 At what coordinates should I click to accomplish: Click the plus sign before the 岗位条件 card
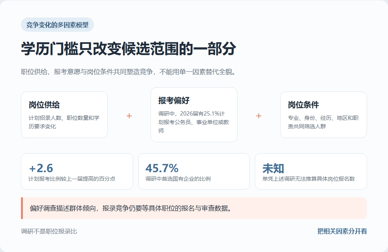coord(258,116)
